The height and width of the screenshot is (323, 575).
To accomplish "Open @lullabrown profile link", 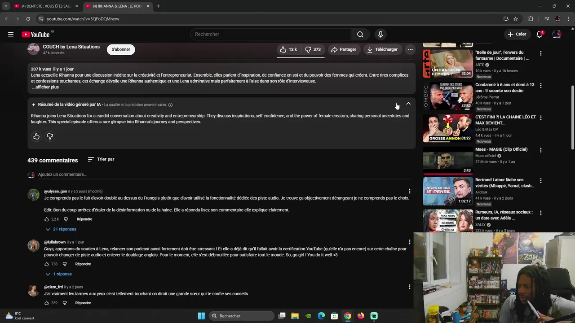I will tap(55, 242).
